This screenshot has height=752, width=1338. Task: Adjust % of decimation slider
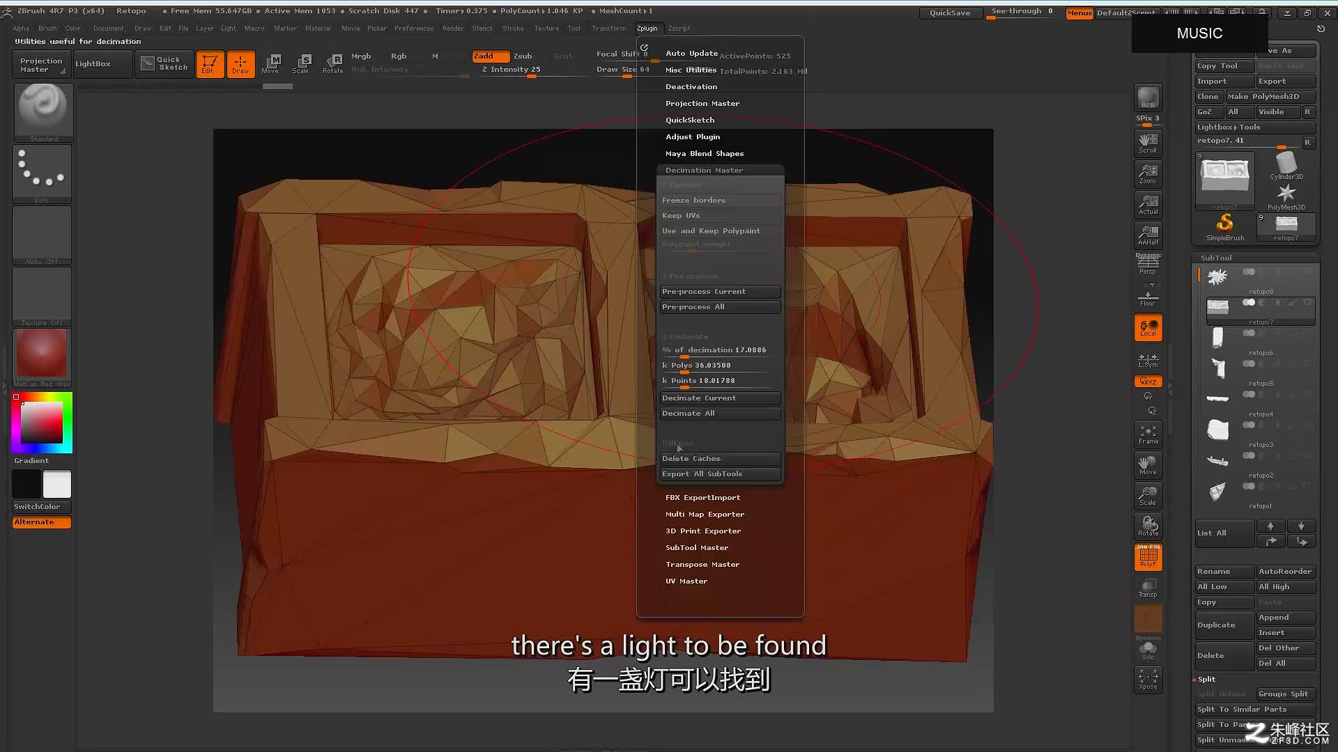[721, 350]
